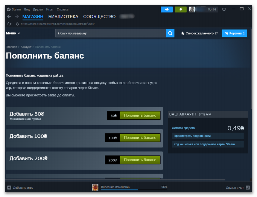Expand the Меню dropdown
Image resolution: width=257 pixels, height=197 pixels.
tap(13, 33)
